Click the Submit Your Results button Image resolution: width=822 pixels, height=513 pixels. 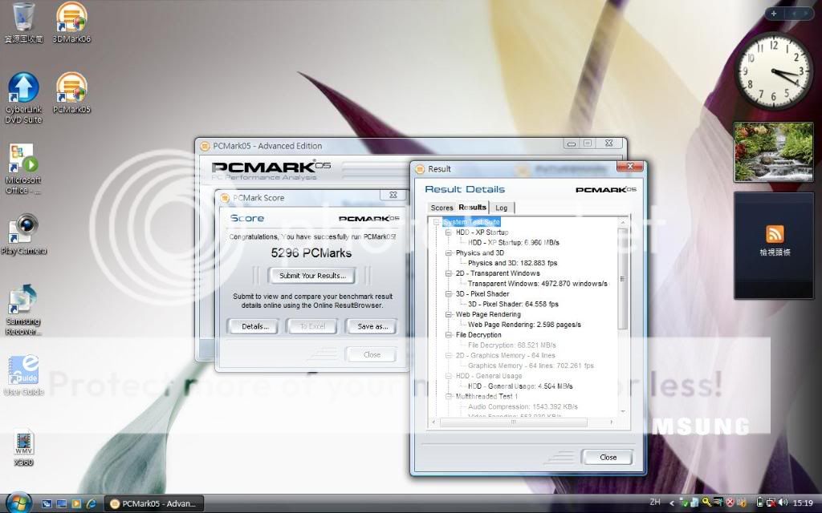click(312, 276)
